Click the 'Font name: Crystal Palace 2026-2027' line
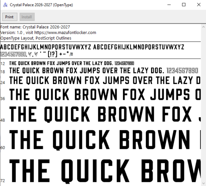206x186 pixels. (x=35, y=27)
